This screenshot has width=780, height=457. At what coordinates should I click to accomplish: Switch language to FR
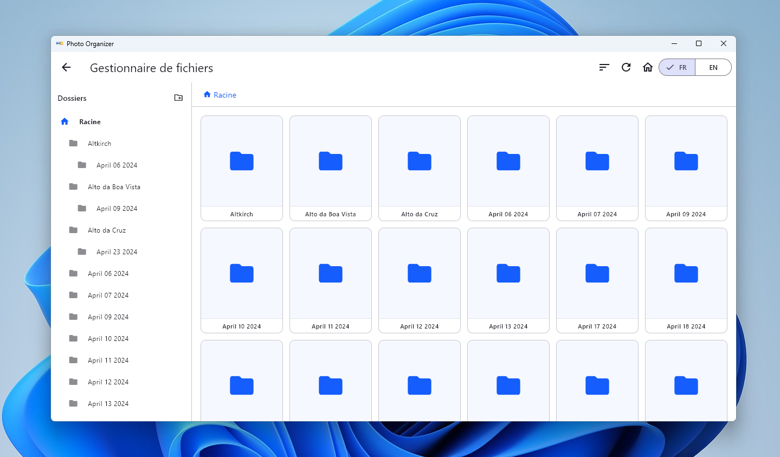(x=677, y=68)
